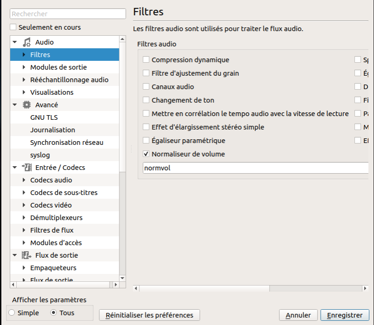Click the normvol text field
374x325 pixels.
coord(256,168)
